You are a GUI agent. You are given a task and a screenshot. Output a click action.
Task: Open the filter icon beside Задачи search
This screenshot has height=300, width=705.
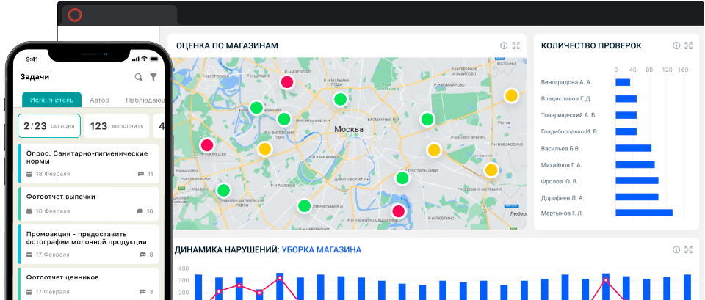tap(153, 77)
